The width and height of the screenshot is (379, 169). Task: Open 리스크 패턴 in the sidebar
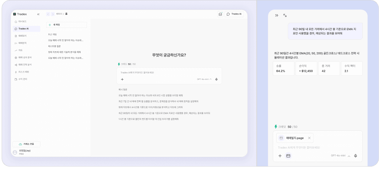(x=26, y=72)
